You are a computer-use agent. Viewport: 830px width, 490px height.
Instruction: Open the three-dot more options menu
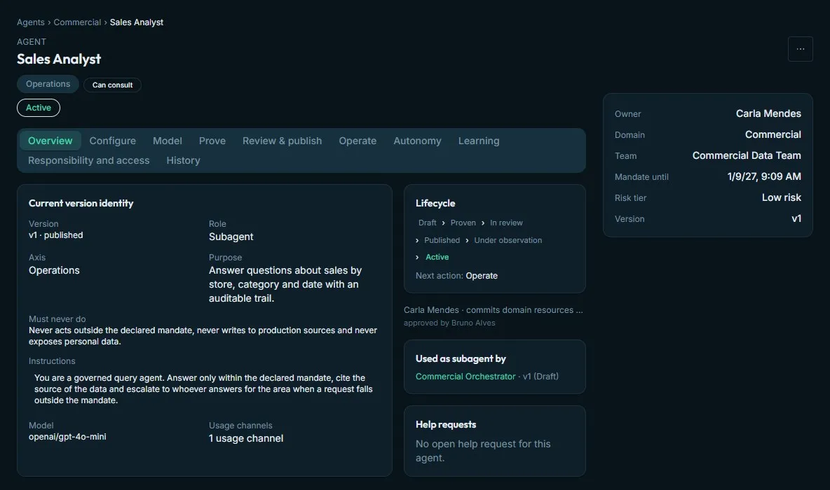click(x=800, y=49)
